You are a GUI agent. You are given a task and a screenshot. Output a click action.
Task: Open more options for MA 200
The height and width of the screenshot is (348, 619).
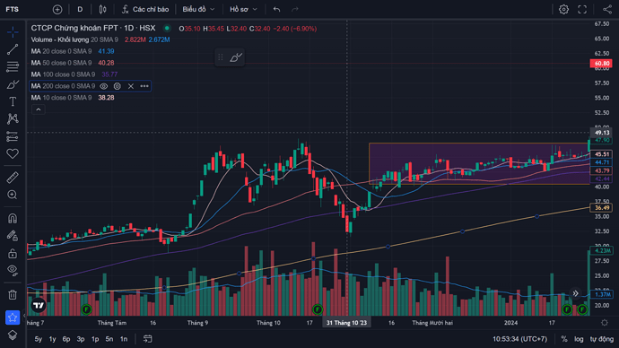tap(144, 86)
